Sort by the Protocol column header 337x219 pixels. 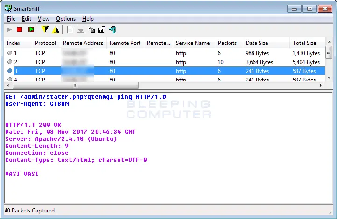pyautogui.click(x=46, y=43)
